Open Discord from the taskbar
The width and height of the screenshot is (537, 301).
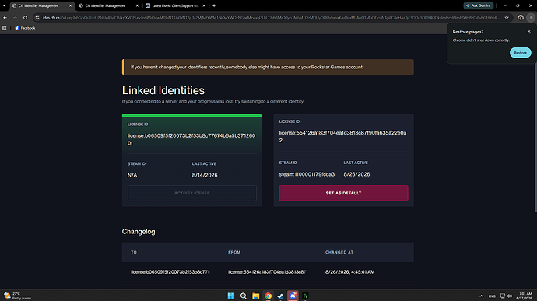[x=293, y=296]
